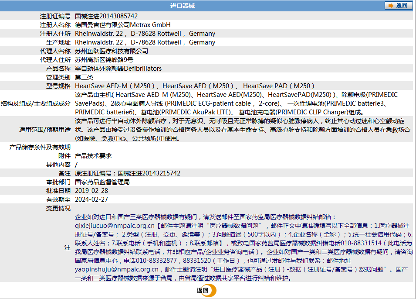Click approval department 国家药品监督管理局
416x299 pixels.
click(x=102, y=182)
